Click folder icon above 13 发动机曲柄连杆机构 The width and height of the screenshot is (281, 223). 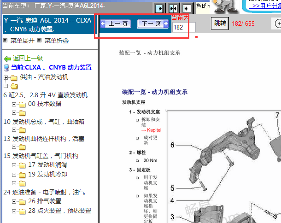pyautogui.click(x=22, y=130)
